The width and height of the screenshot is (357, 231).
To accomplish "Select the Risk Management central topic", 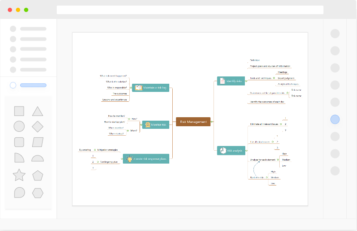I will pyautogui.click(x=193, y=122).
